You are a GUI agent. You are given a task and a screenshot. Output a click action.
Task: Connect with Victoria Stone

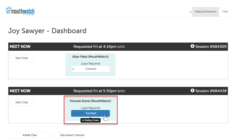tap(90, 113)
